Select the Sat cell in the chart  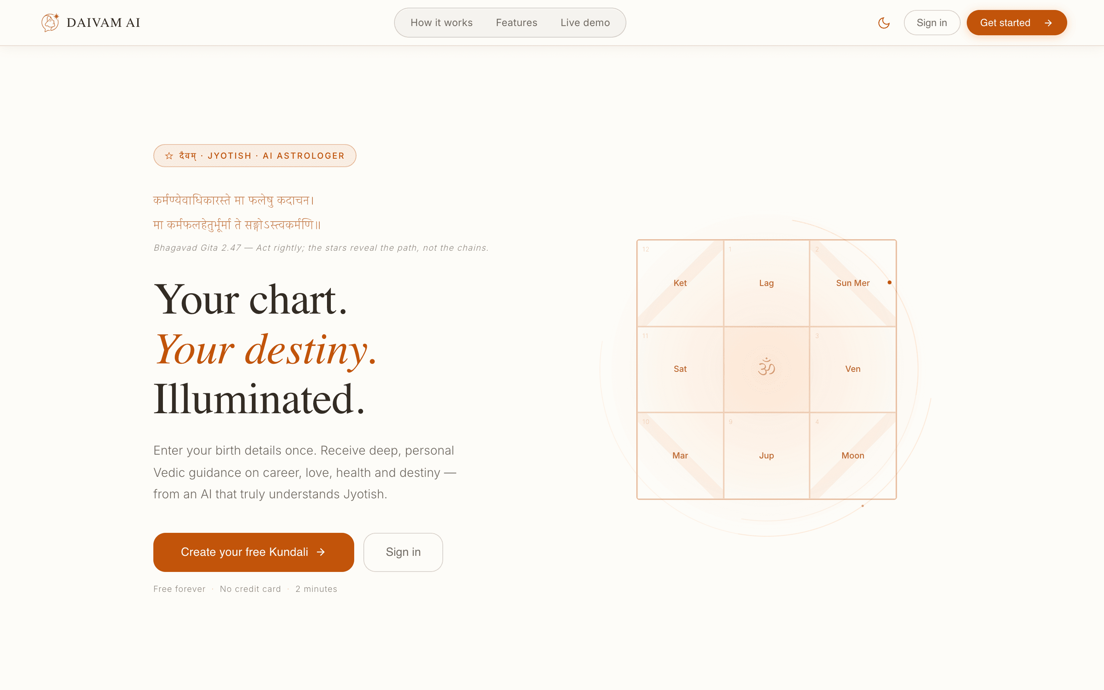pos(680,369)
